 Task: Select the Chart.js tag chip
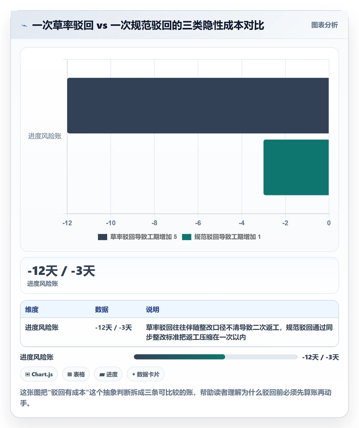[x=39, y=374]
